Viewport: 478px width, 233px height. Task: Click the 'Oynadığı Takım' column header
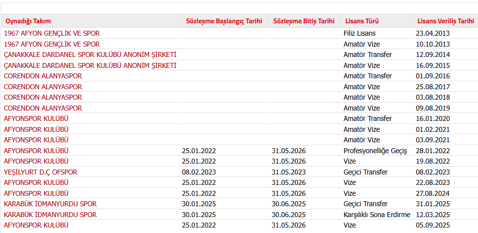click(91, 21)
